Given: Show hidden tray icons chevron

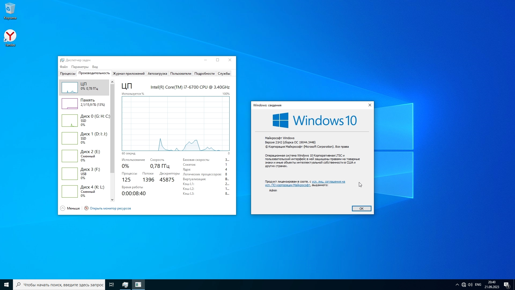Looking at the screenshot, I should click(x=457, y=285).
